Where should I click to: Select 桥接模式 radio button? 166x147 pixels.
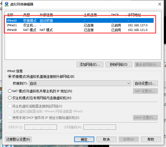point(10,77)
